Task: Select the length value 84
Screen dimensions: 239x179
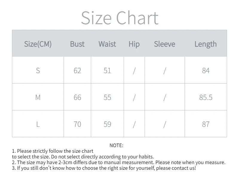Action: 206,71
